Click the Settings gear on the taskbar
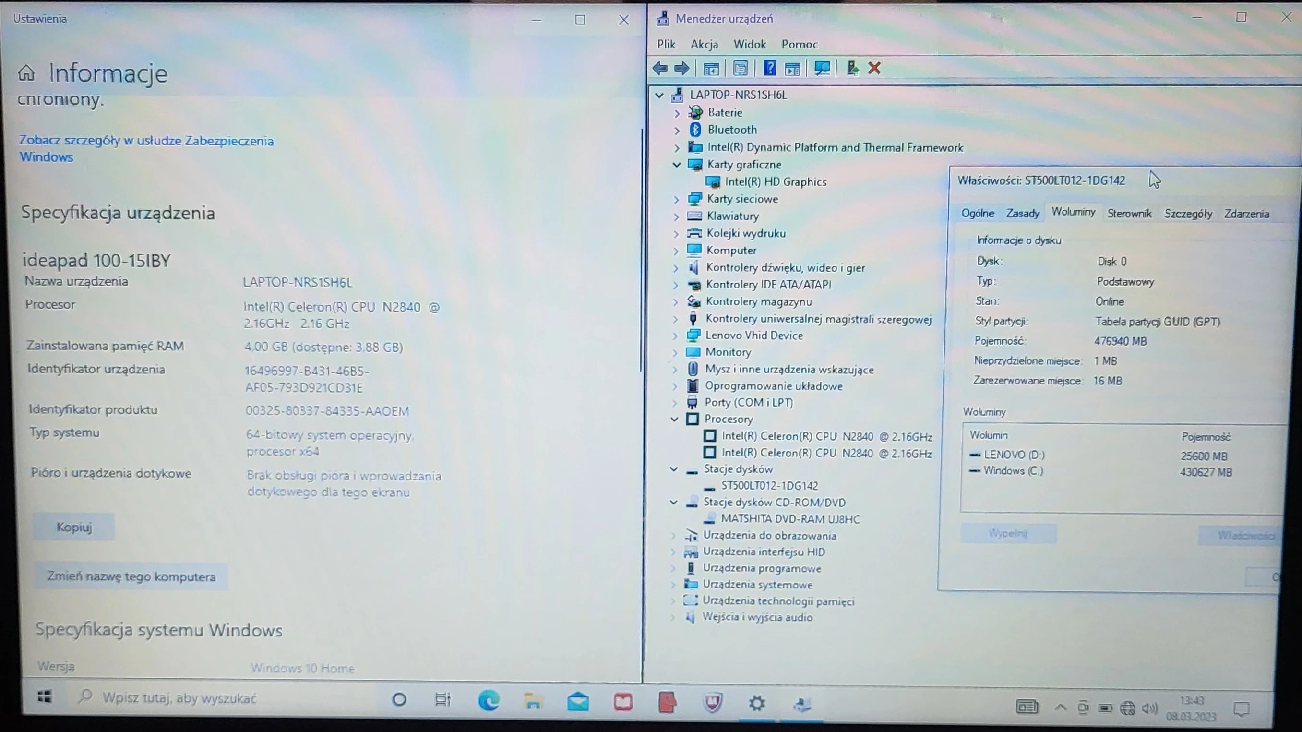The height and width of the screenshot is (732, 1302). [757, 703]
